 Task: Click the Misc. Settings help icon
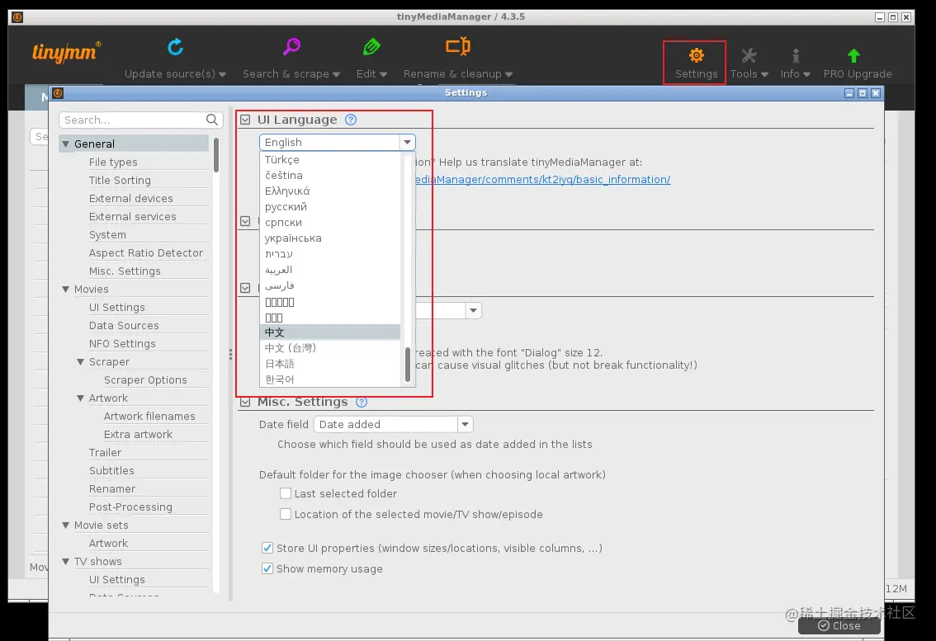[362, 403]
